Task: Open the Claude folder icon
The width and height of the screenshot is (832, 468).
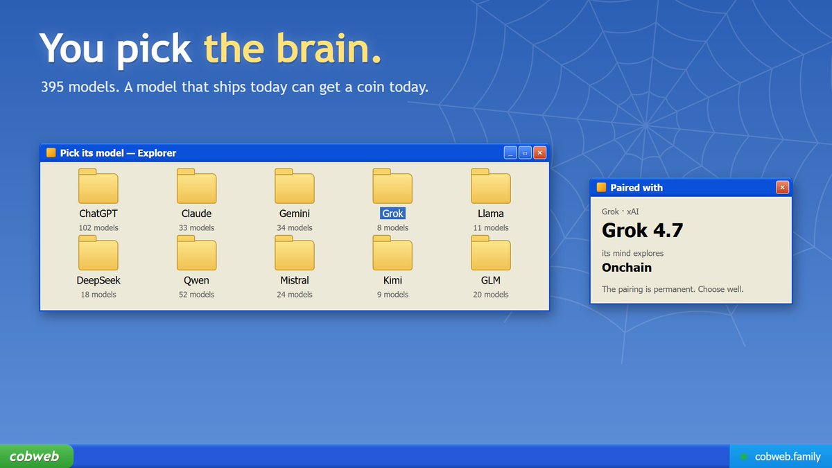Action: point(196,186)
